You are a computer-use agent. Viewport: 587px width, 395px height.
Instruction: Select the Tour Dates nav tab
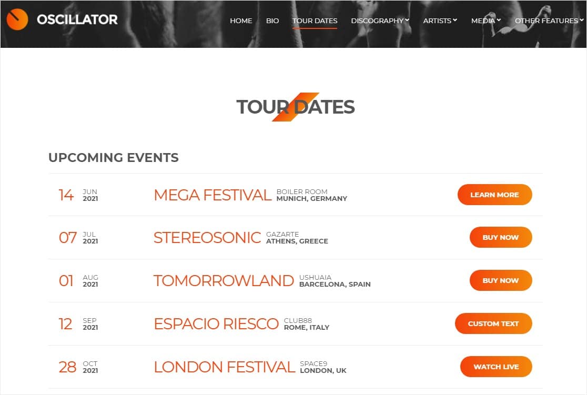(x=315, y=21)
